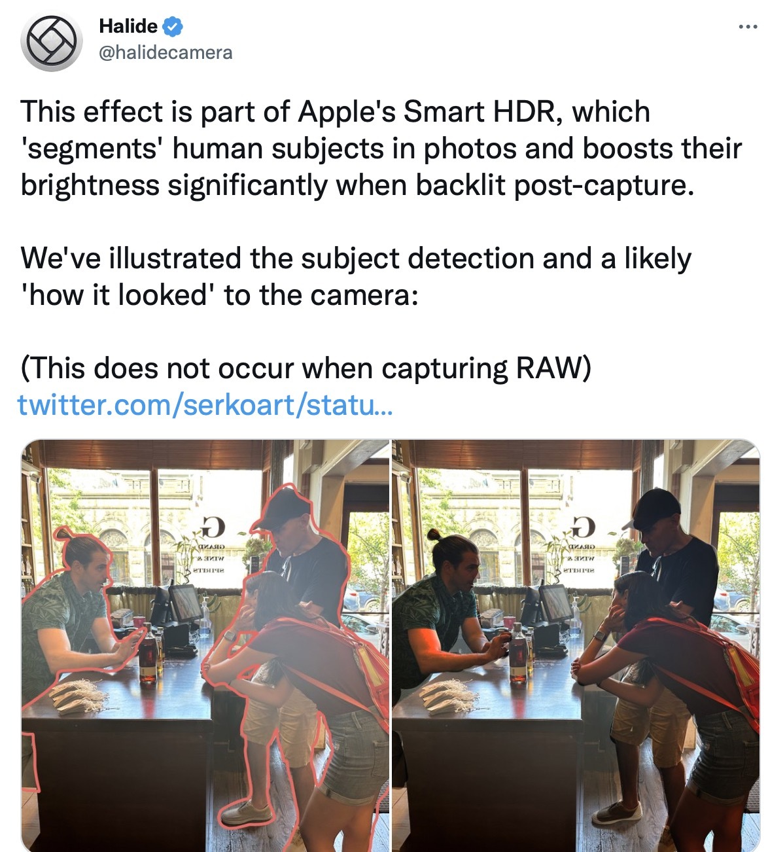Viewport: 768px width, 852px height.
Task: Open the right darker comparison photo
Action: [576, 645]
